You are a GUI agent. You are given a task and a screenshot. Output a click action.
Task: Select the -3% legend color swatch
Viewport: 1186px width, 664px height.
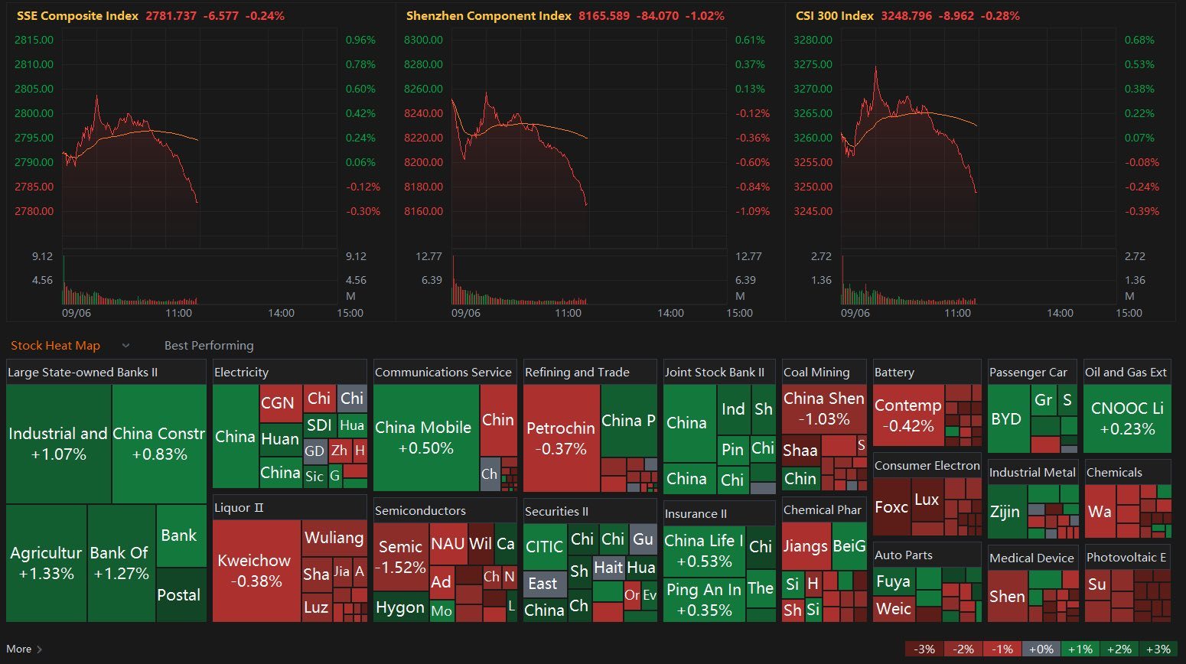pos(924,649)
